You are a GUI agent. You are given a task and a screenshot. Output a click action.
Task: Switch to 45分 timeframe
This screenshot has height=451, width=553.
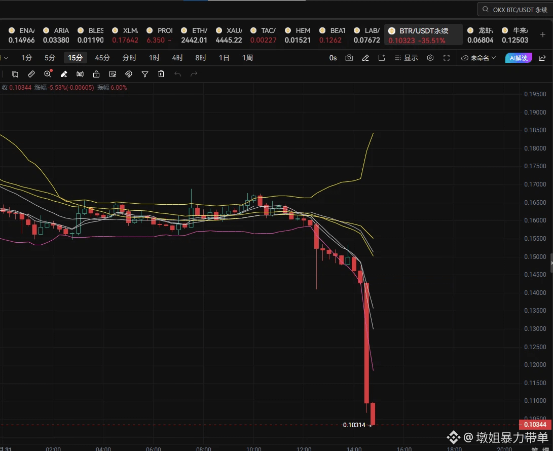(102, 58)
